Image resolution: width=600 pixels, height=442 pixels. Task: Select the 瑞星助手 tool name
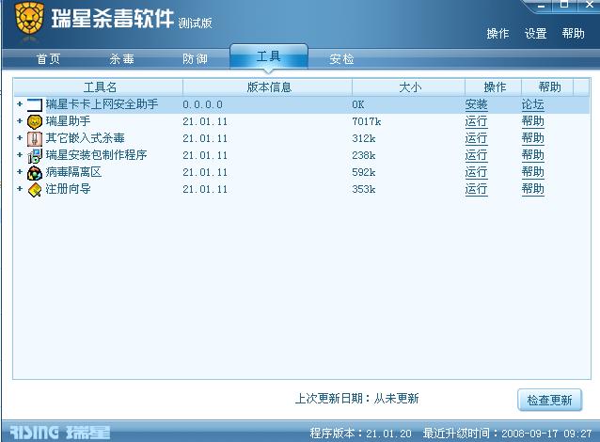(68, 121)
